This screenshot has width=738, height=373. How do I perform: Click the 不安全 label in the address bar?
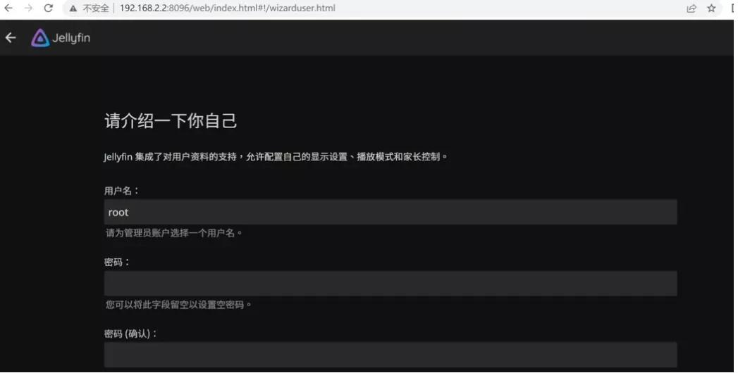pos(96,8)
